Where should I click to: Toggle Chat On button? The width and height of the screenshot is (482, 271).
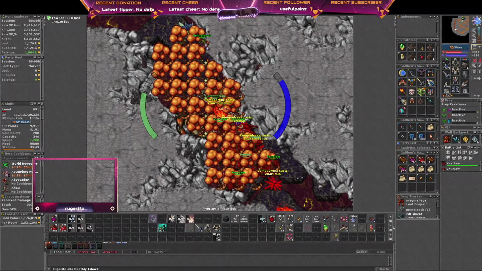pyautogui.click(x=384, y=269)
